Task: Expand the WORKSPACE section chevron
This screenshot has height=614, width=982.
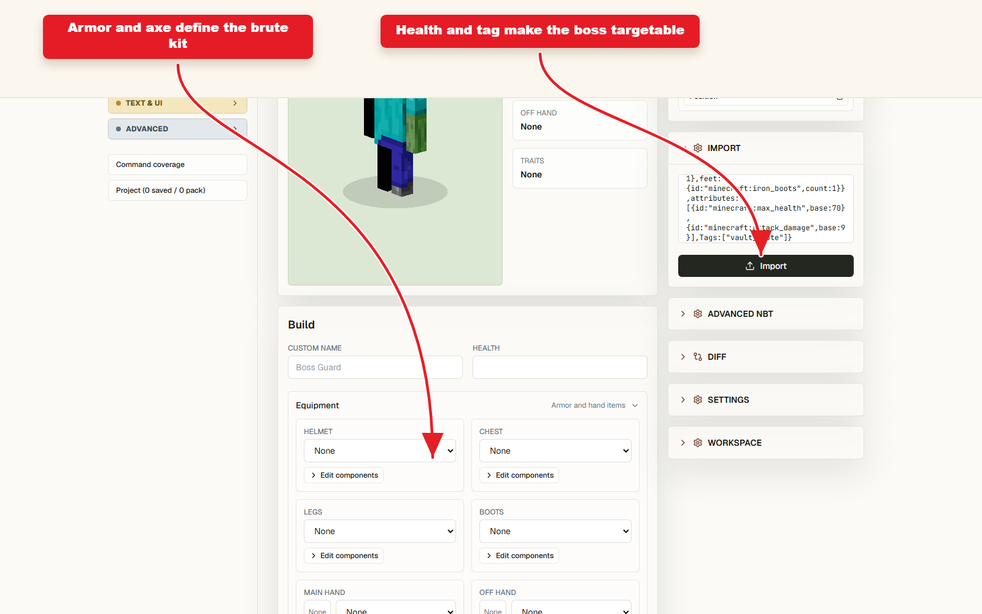Action: (x=683, y=443)
